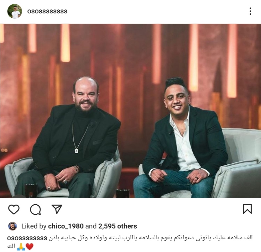Click the "Liked by" text label

click(x=34, y=226)
